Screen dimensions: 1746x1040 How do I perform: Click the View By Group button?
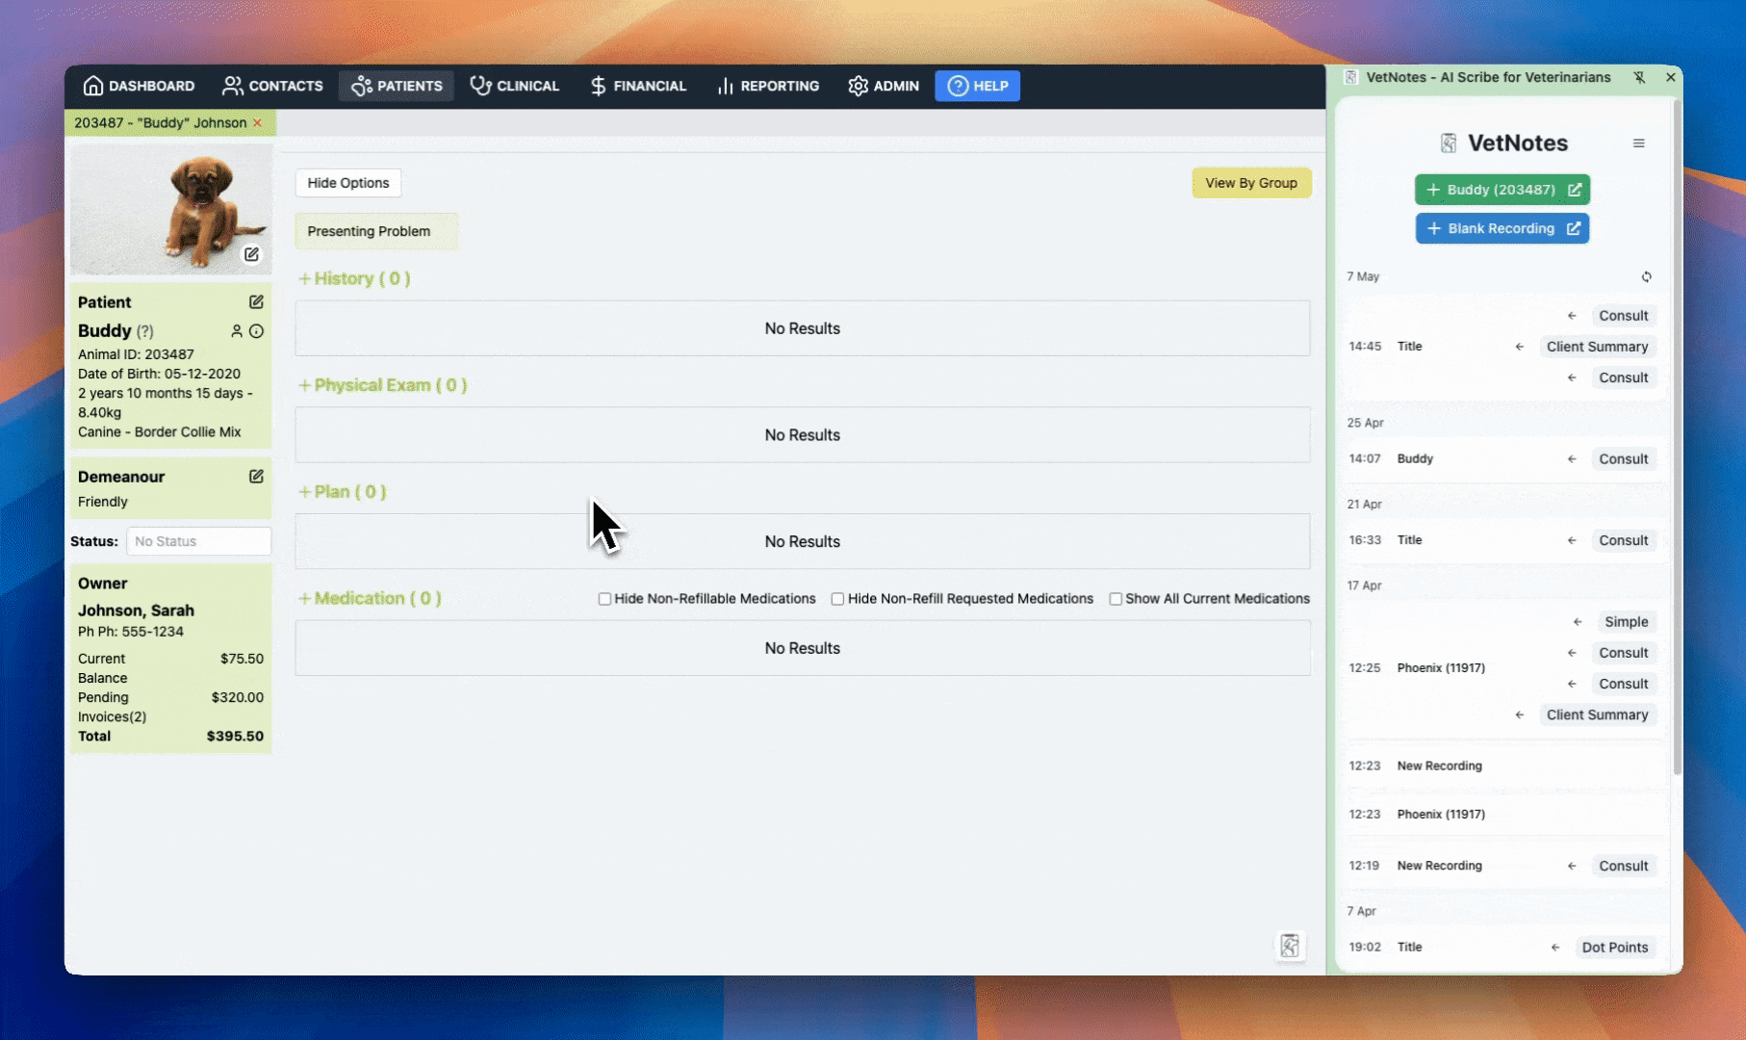[x=1250, y=183]
